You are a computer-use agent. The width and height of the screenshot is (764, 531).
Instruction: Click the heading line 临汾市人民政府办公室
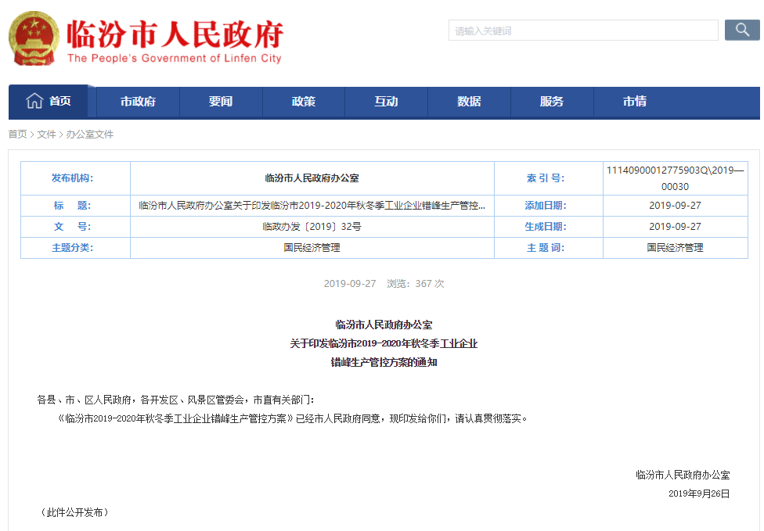point(384,325)
